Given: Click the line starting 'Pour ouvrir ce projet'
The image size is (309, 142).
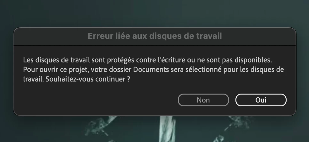Looking at the screenshot, I should point(153,70).
